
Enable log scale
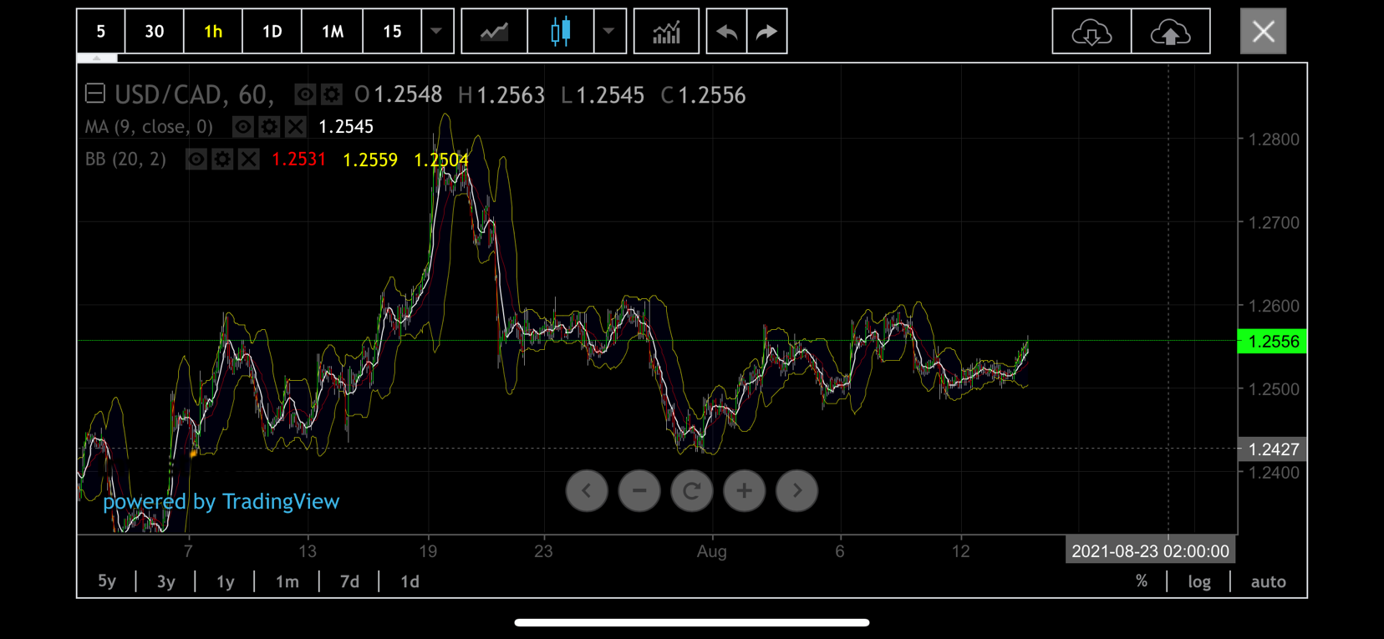1198,581
